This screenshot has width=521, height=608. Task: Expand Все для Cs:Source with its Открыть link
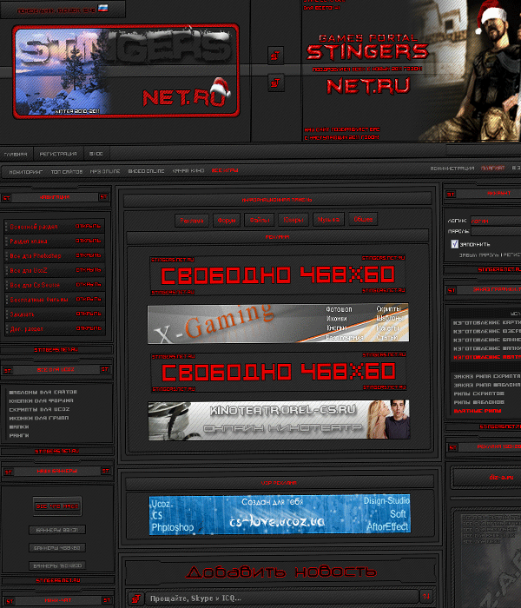pyautogui.click(x=89, y=284)
